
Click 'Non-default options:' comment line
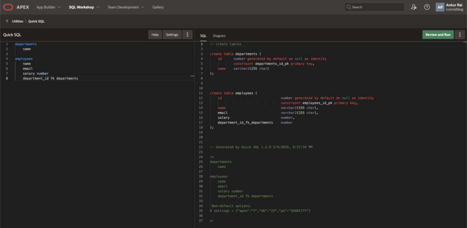(x=231, y=206)
